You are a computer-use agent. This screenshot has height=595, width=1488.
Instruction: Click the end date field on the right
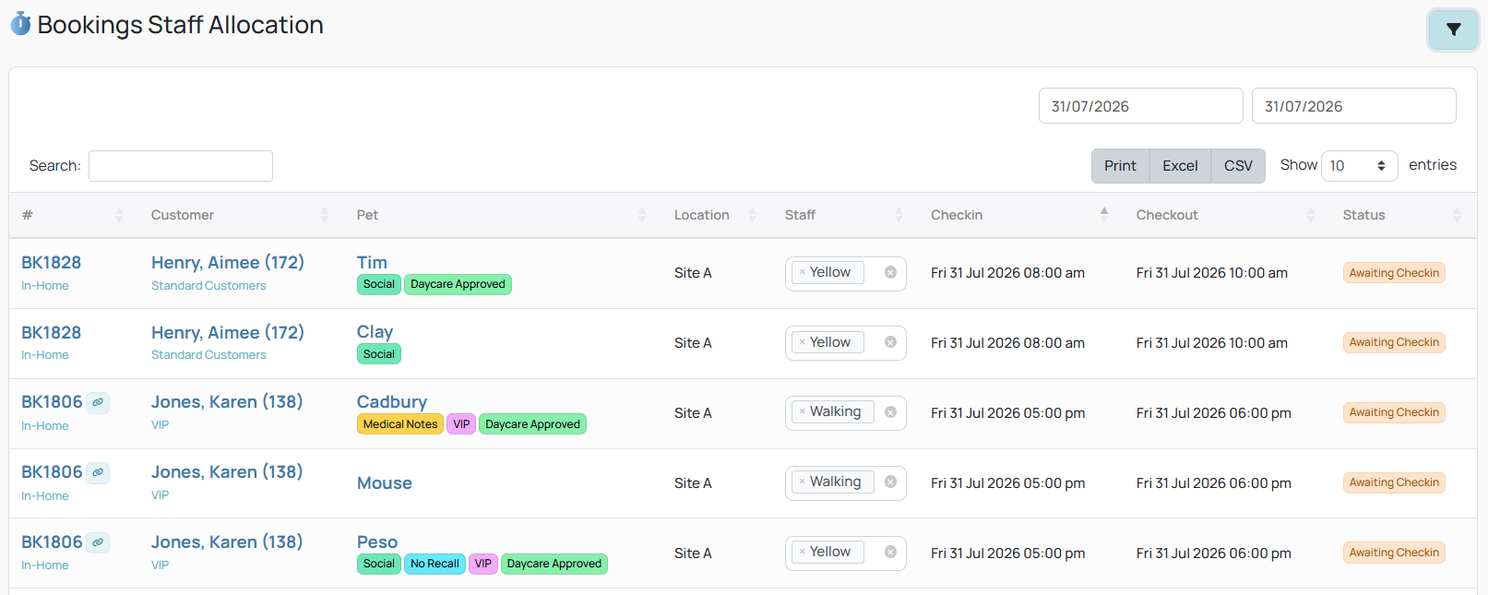coord(1353,106)
